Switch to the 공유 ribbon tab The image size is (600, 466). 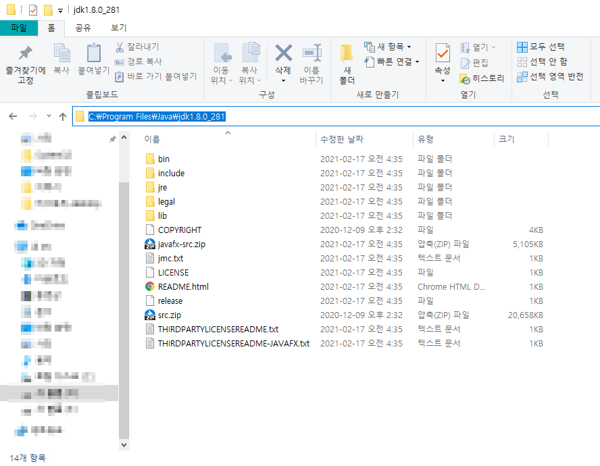coord(83,28)
